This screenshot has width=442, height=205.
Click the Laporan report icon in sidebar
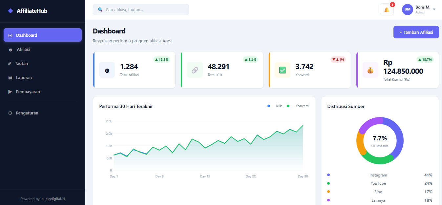[10, 78]
